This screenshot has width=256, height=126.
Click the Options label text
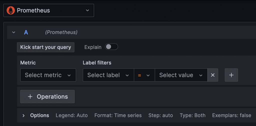coord(39,115)
